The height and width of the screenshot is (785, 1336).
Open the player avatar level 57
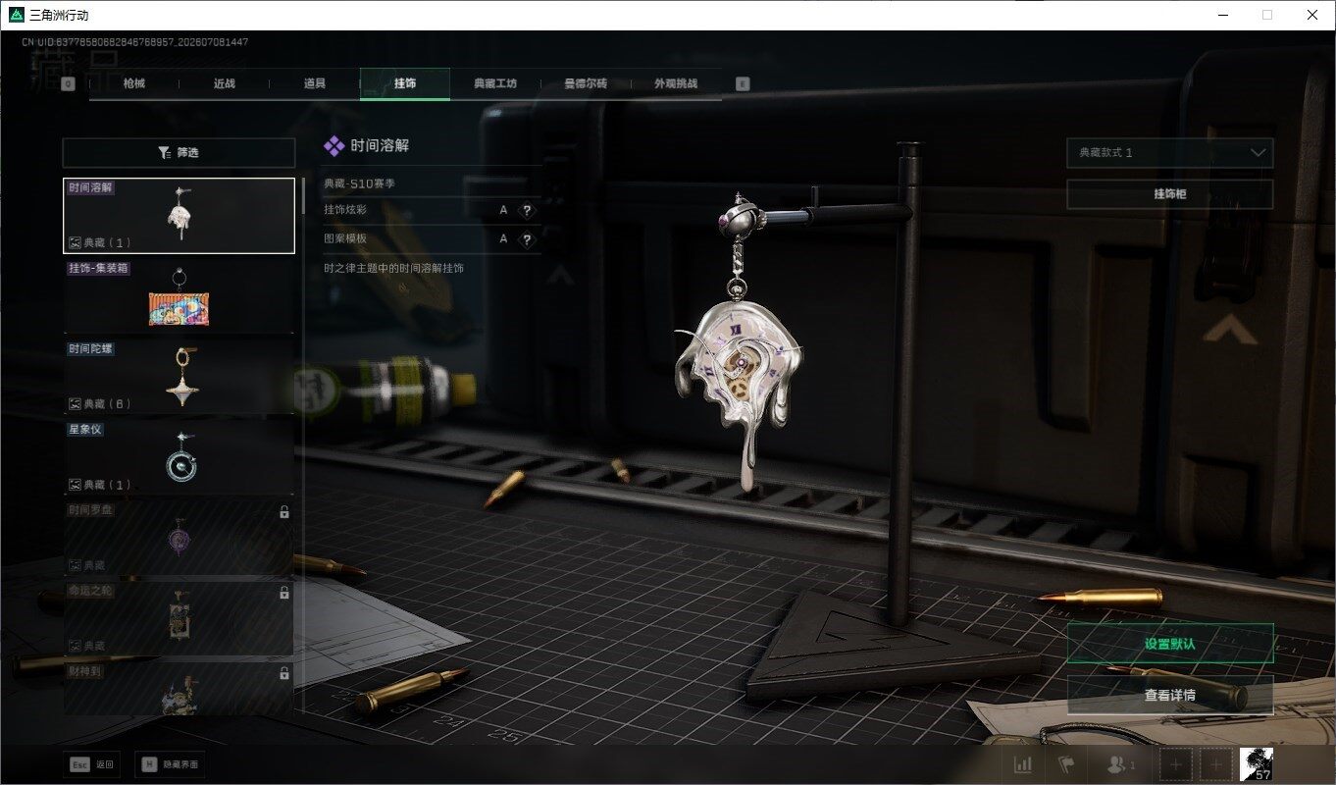click(1257, 764)
